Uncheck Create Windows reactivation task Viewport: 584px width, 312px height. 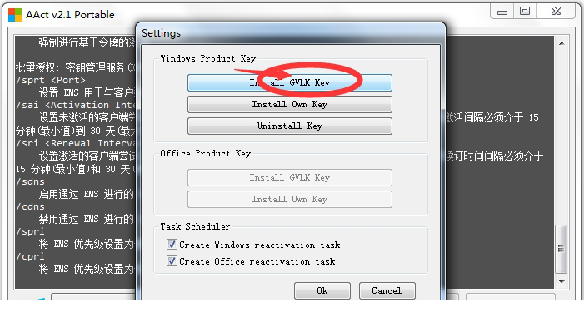tap(172, 245)
